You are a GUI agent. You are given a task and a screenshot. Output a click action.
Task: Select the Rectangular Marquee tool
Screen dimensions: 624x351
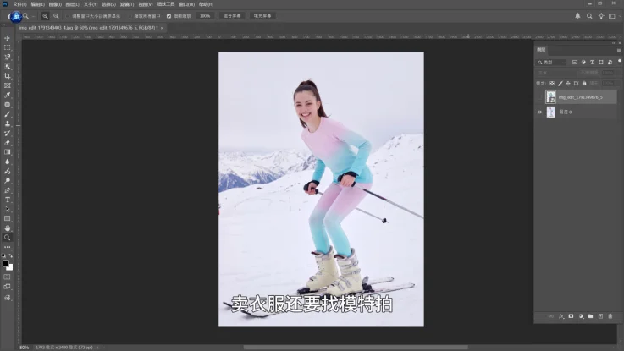pos(7,47)
